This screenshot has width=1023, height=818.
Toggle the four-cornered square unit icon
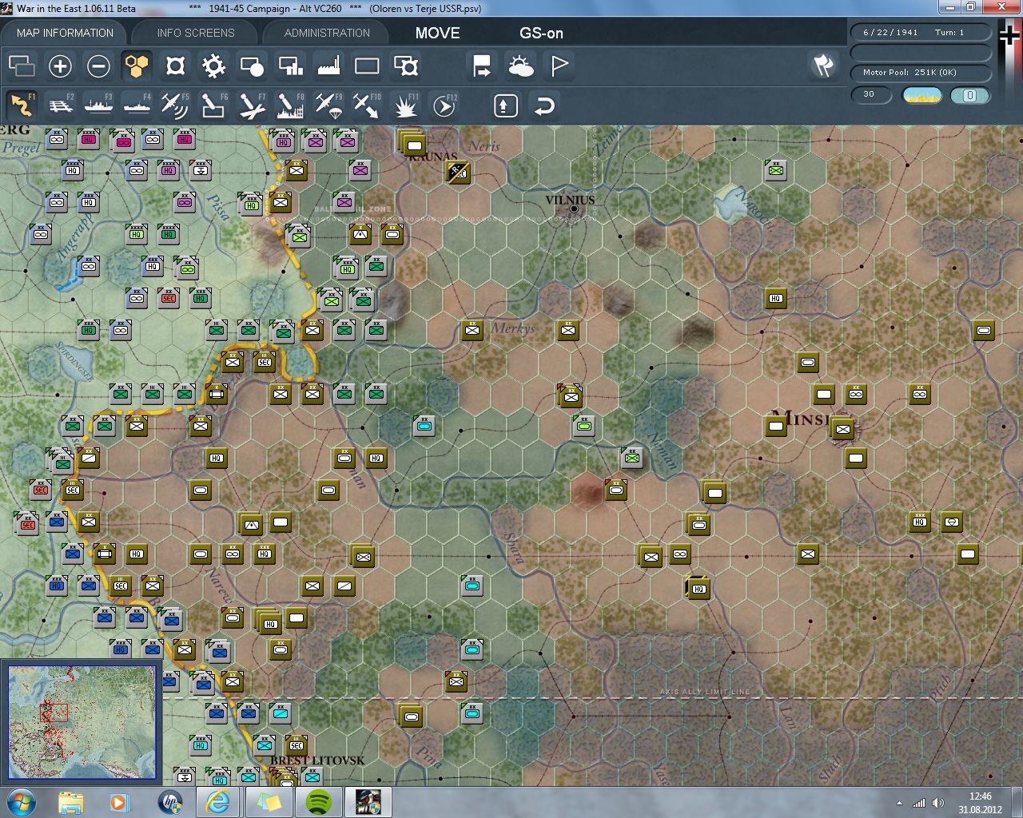pos(175,66)
